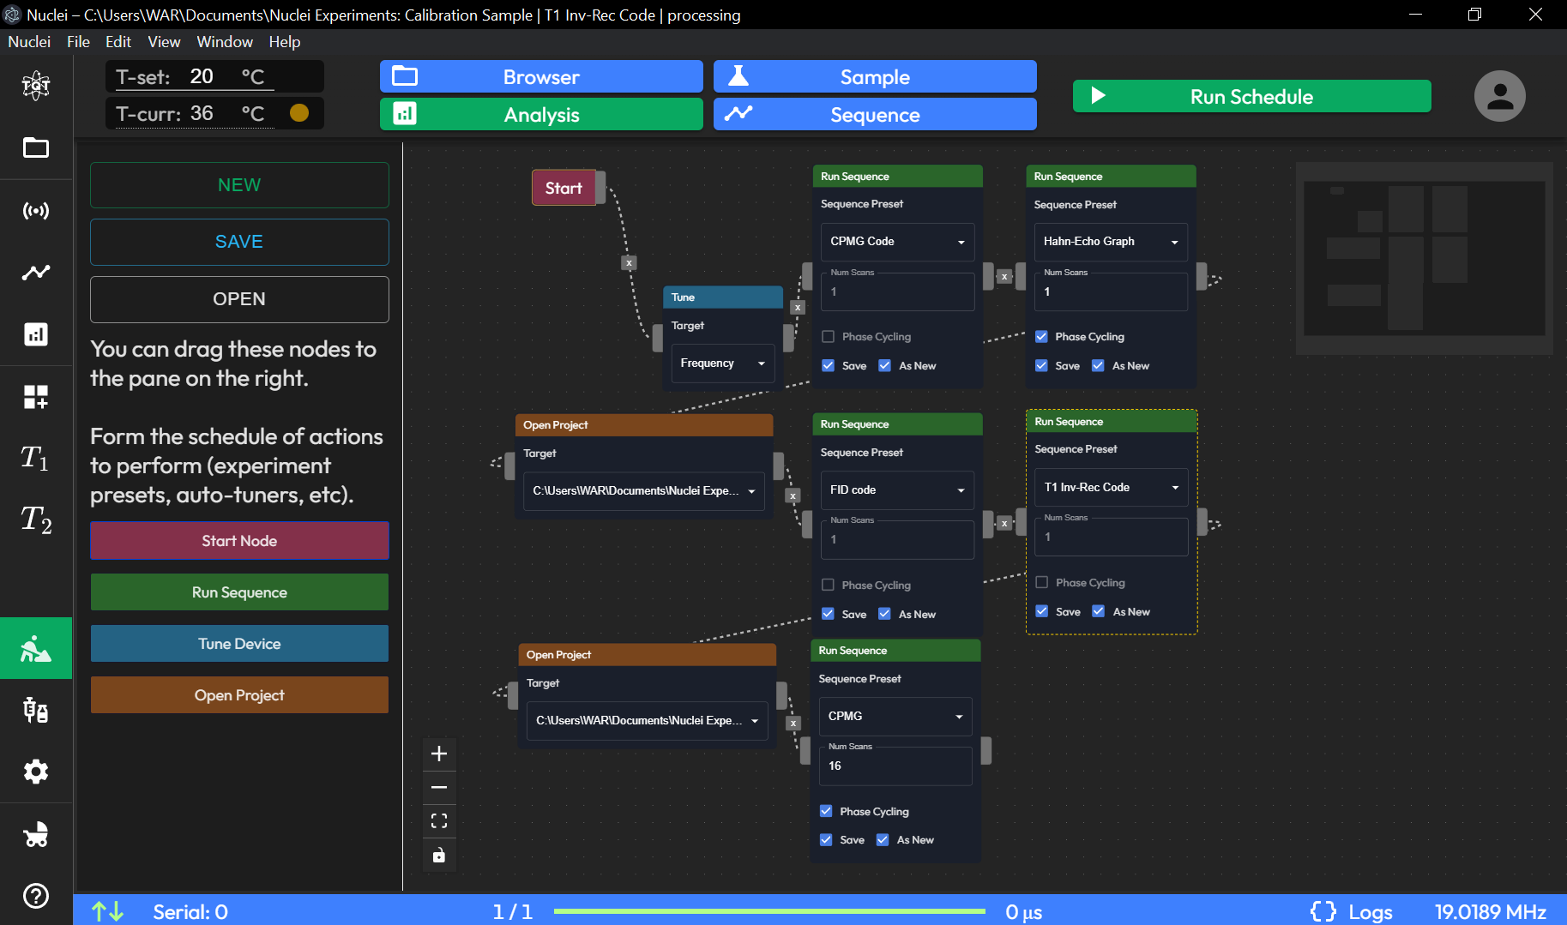Screen dimensions: 1567x925
Task: Open the settings gear icon in sidebar
Action: (x=36, y=772)
